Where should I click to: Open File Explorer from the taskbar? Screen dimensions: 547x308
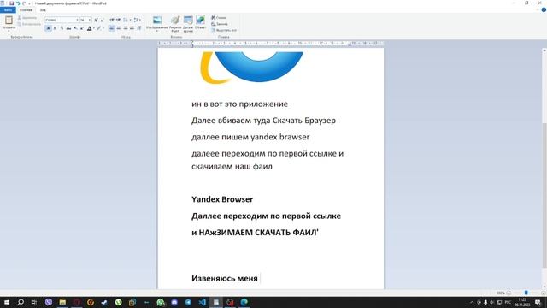(x=62, y=302)
